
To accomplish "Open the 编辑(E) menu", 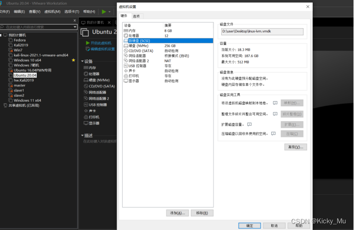I will click(x=19, y=12).
